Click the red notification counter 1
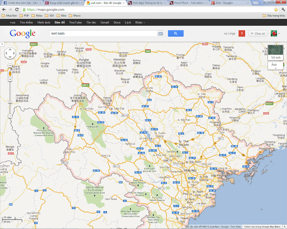 242,33
